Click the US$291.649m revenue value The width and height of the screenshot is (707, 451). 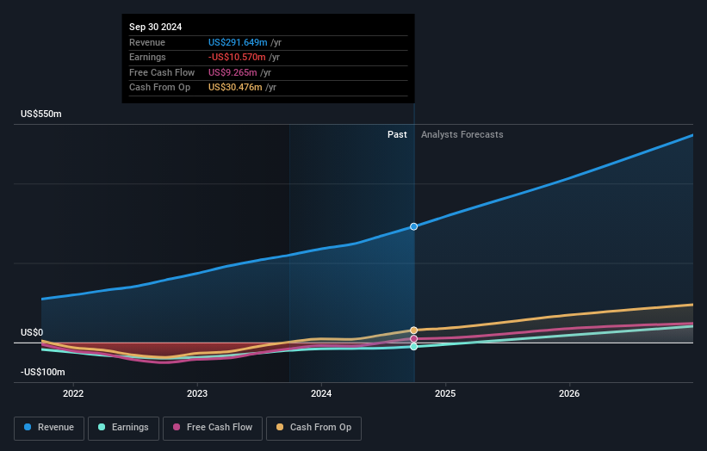click(238, 42)
